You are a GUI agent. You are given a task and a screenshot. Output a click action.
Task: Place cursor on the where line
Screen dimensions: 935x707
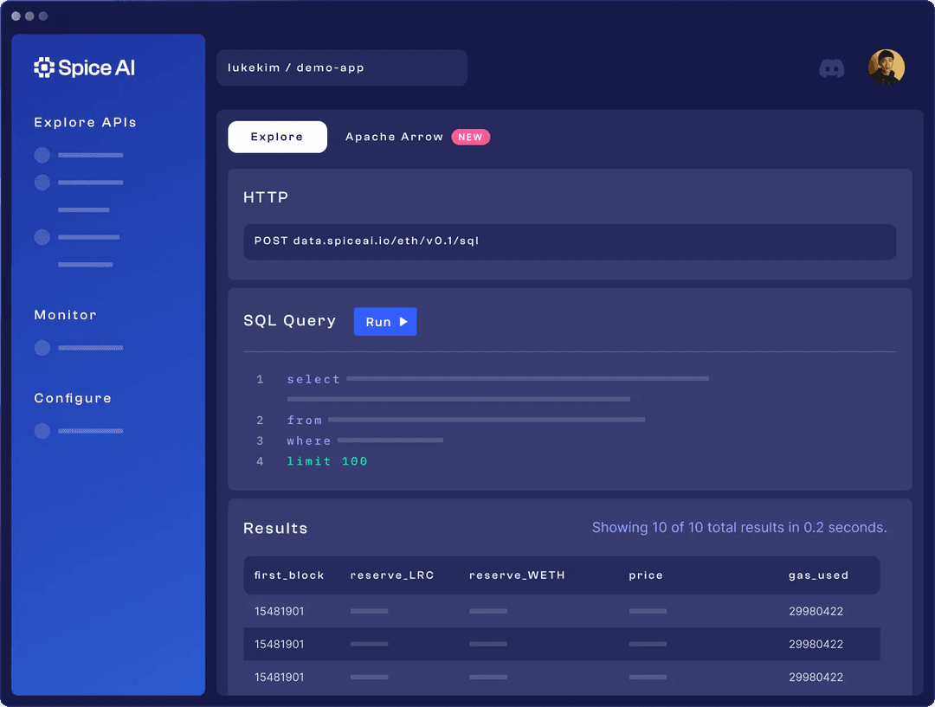pos(365,441)
